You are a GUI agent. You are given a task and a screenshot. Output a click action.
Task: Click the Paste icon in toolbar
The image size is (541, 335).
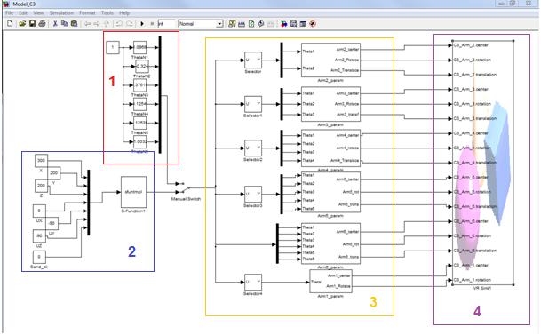74,23
